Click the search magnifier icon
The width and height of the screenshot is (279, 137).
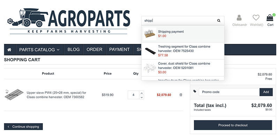click(x=219, y=21)
